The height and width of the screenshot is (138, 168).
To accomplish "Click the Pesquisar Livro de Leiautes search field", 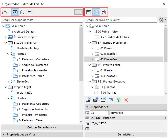I will pyautogui.click(x=121, y=20).
